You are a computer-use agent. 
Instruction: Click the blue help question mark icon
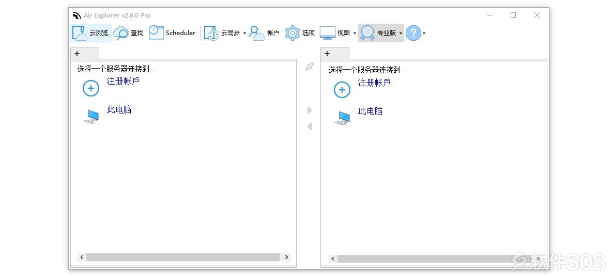pos(413,33)
